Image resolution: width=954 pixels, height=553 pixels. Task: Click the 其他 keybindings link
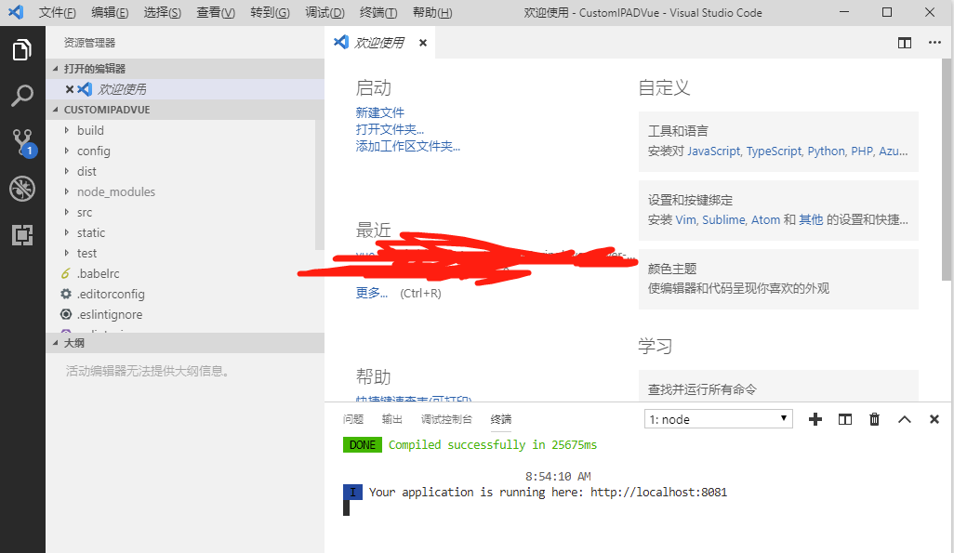tap(811, 219)
